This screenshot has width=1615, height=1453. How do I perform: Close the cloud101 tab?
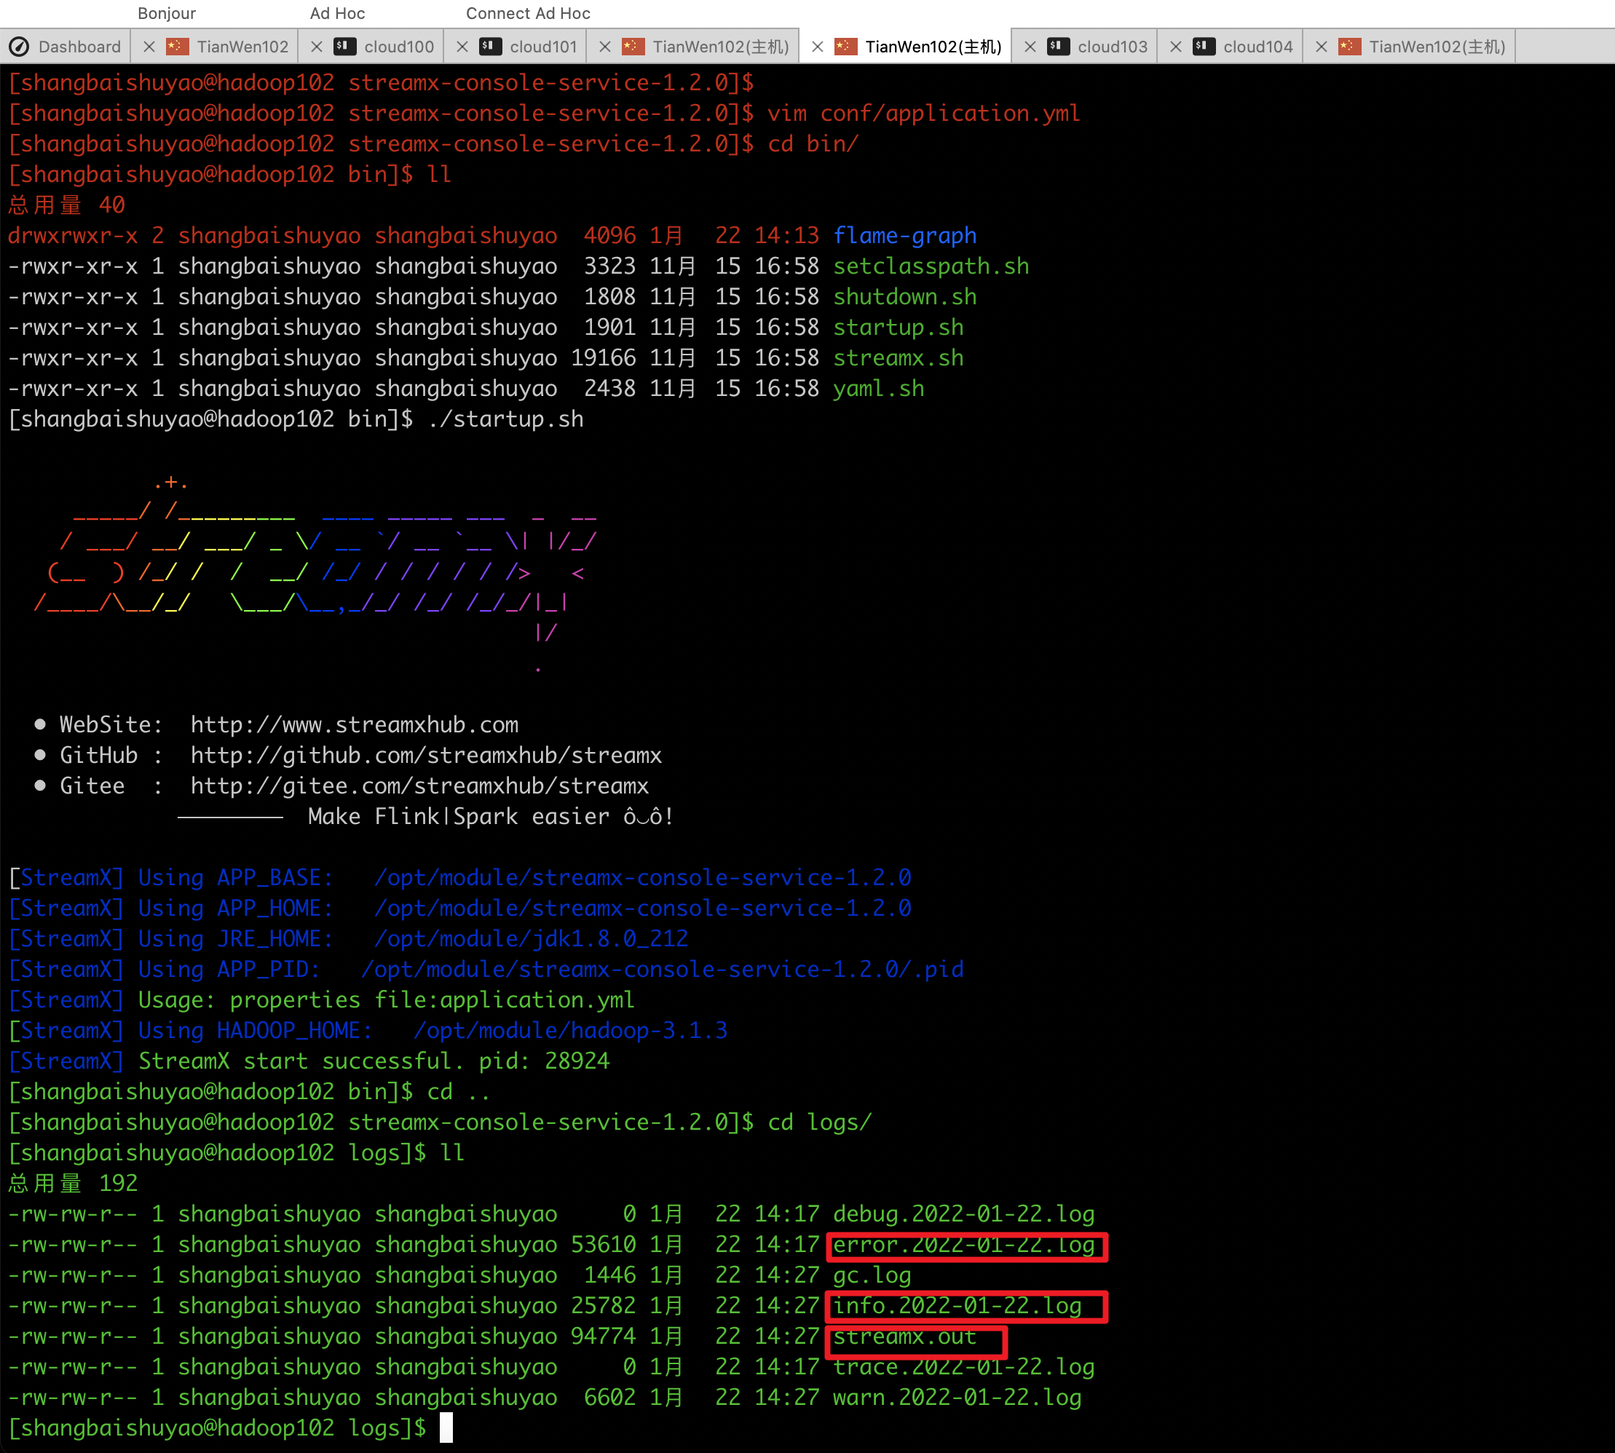coord(462,47)
